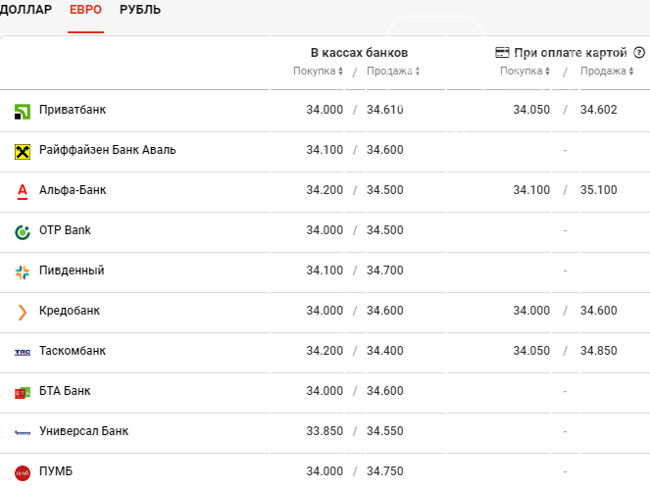Click the Пивденный bank logo icon
The height and width of the screenshot is (491, 650).
click(x=23, y=271)
